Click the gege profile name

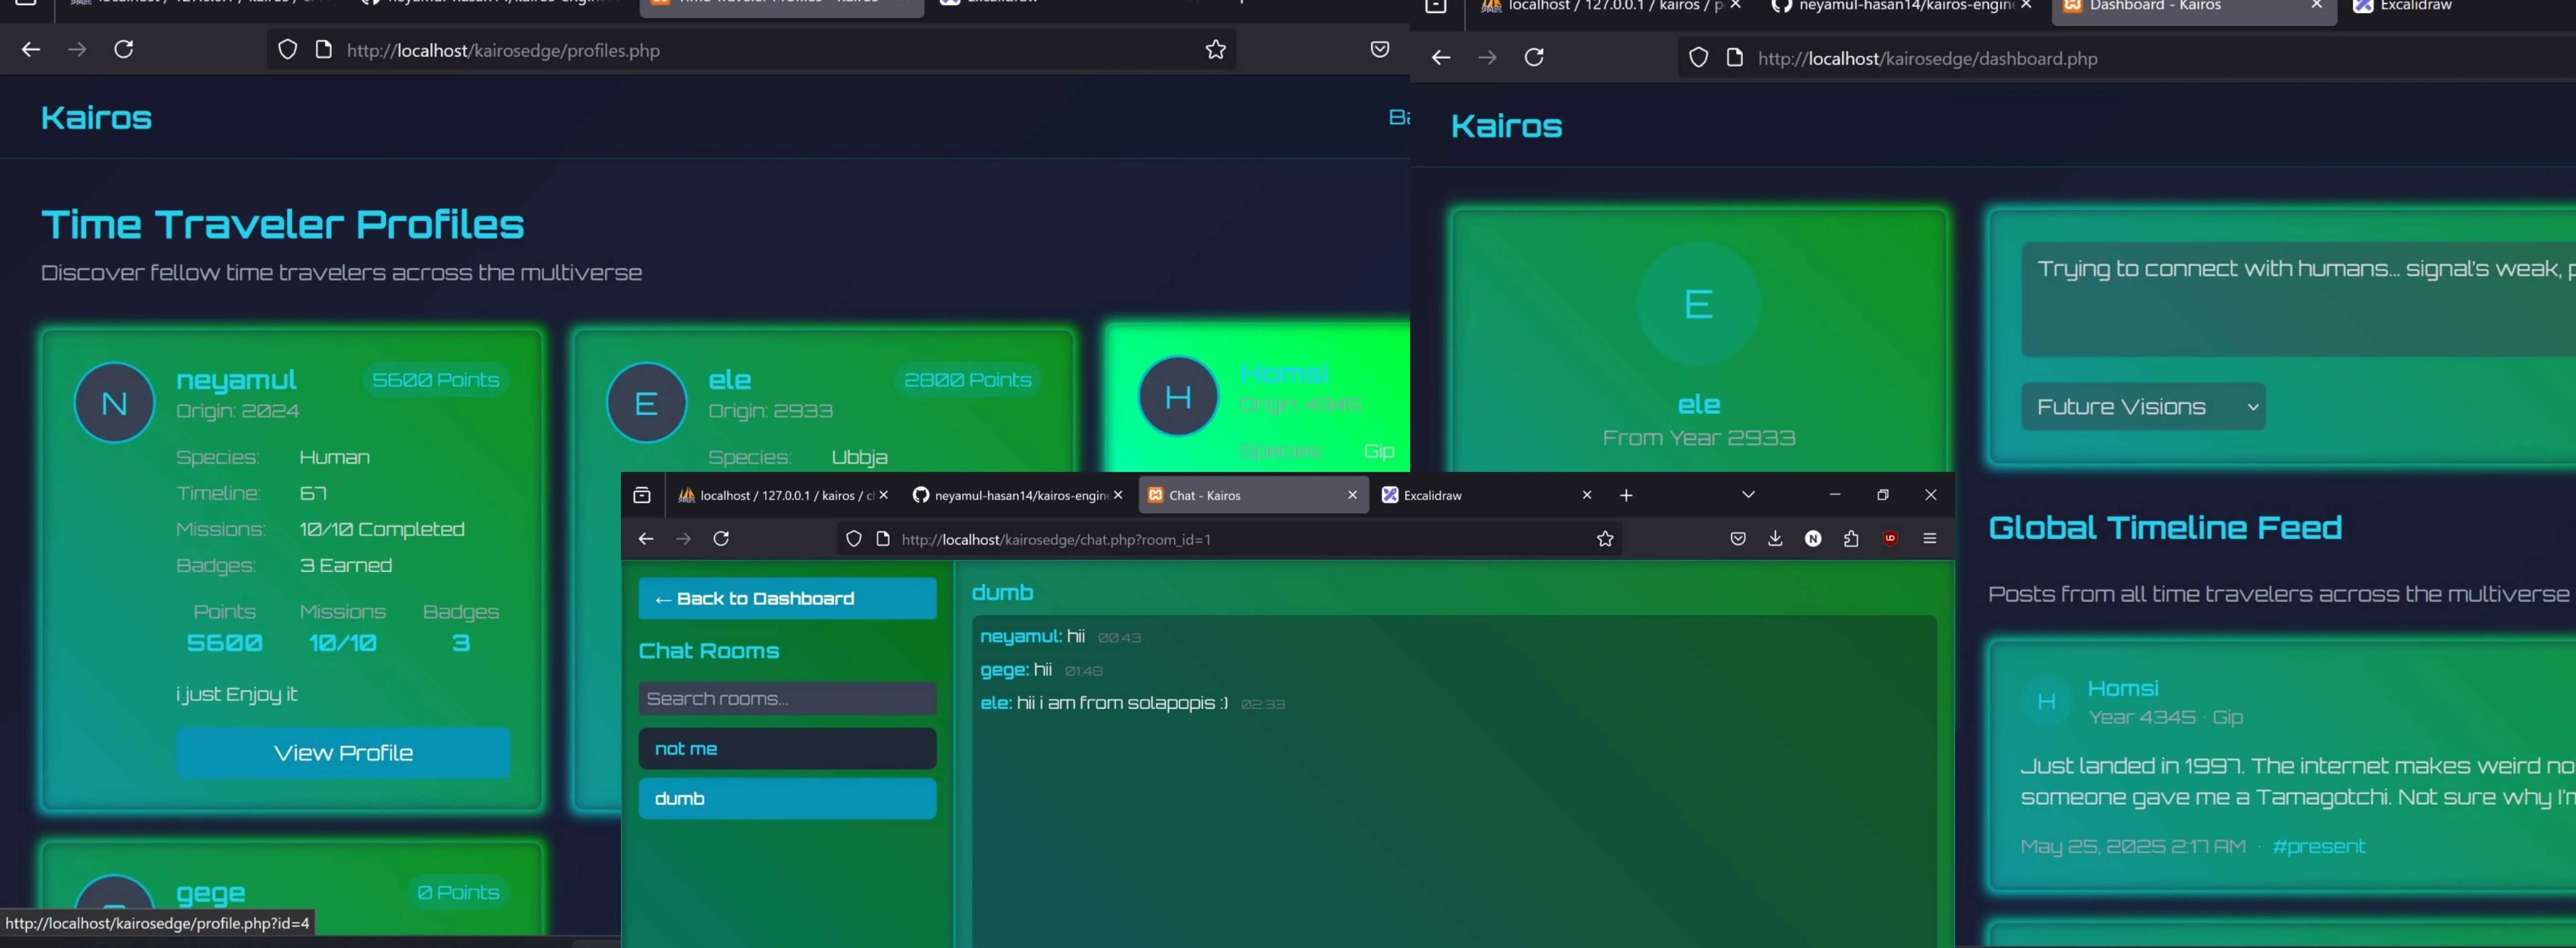coord(211,894)
